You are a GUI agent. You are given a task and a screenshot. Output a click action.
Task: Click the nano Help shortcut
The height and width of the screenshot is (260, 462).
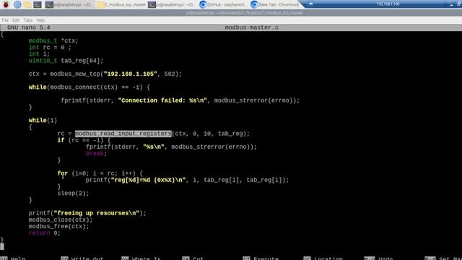(x=13, y=259)
